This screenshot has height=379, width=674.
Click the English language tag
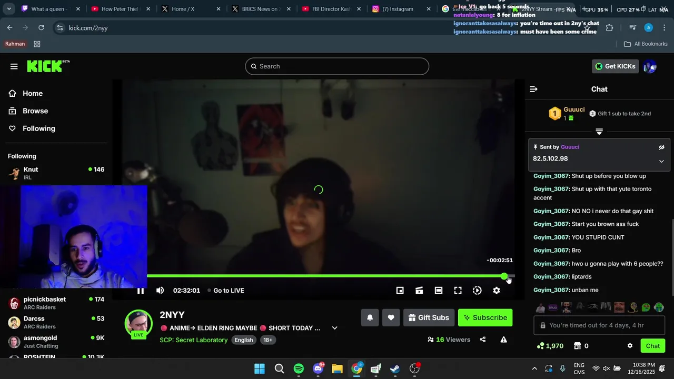point(244,340)
